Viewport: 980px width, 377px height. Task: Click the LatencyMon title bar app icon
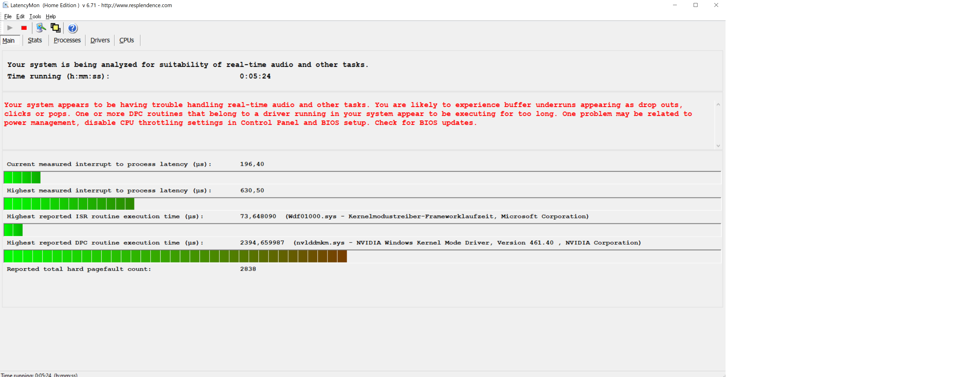click(x=5, y=5)
